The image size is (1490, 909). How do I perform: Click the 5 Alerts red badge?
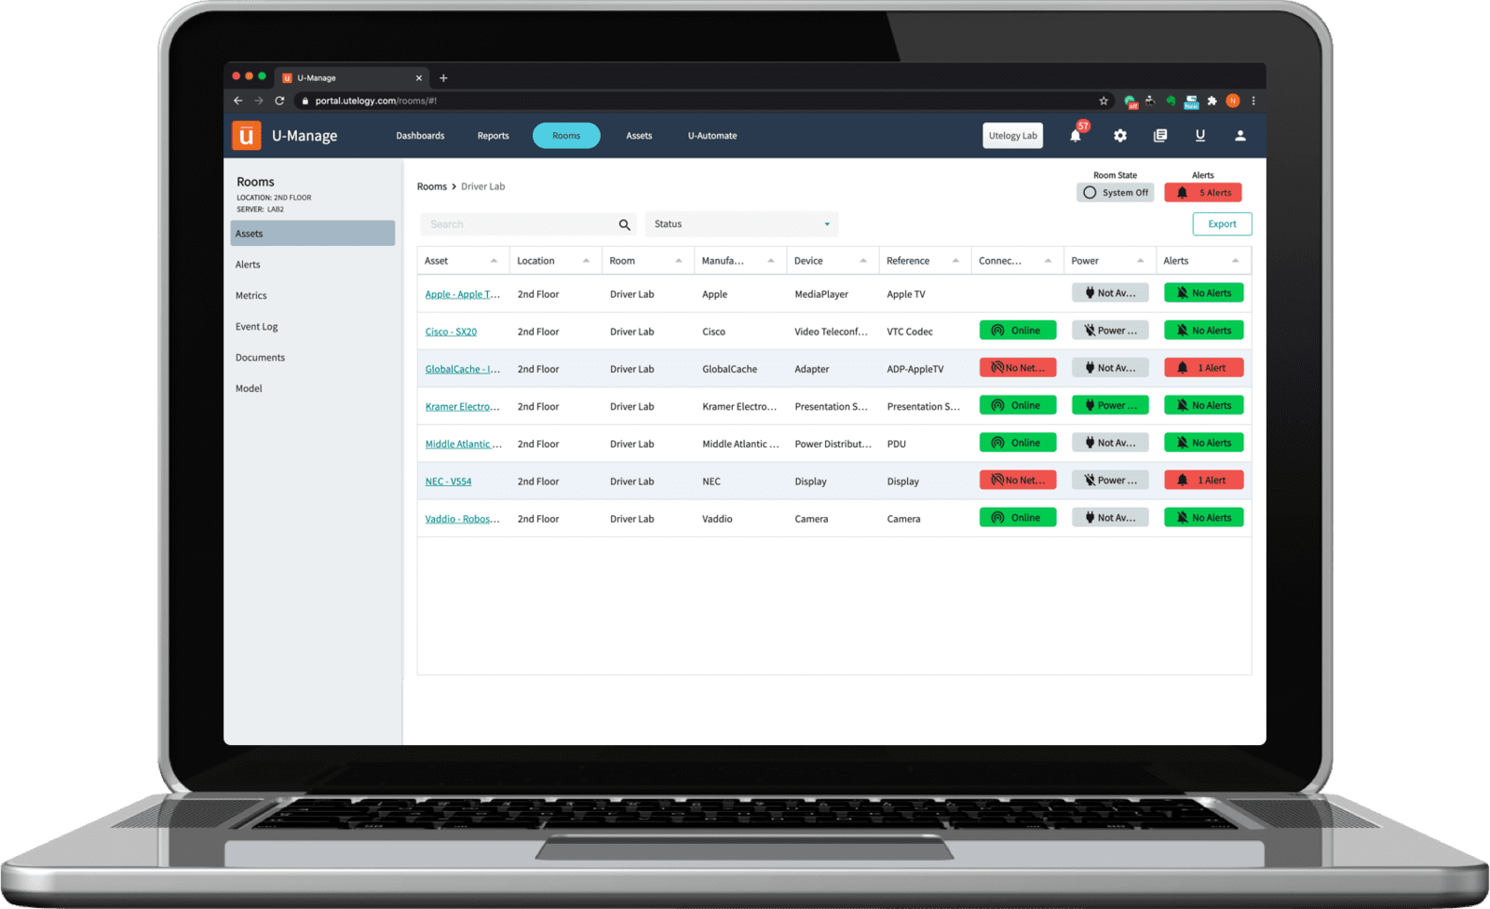(1203, 193)
